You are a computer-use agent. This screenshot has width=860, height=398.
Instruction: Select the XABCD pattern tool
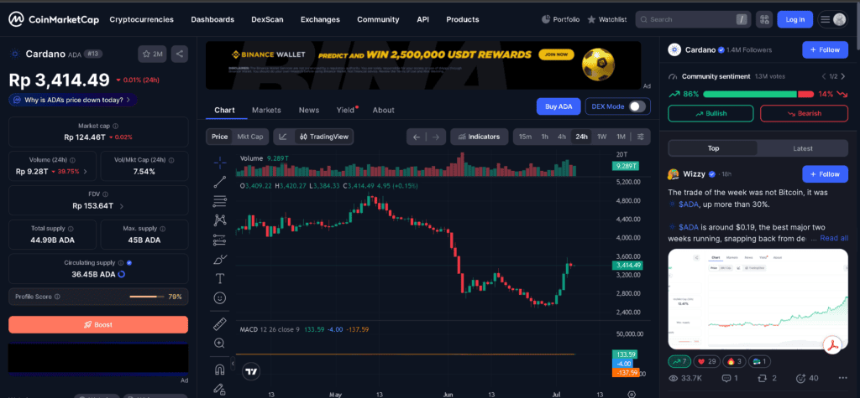click(220, 220)
